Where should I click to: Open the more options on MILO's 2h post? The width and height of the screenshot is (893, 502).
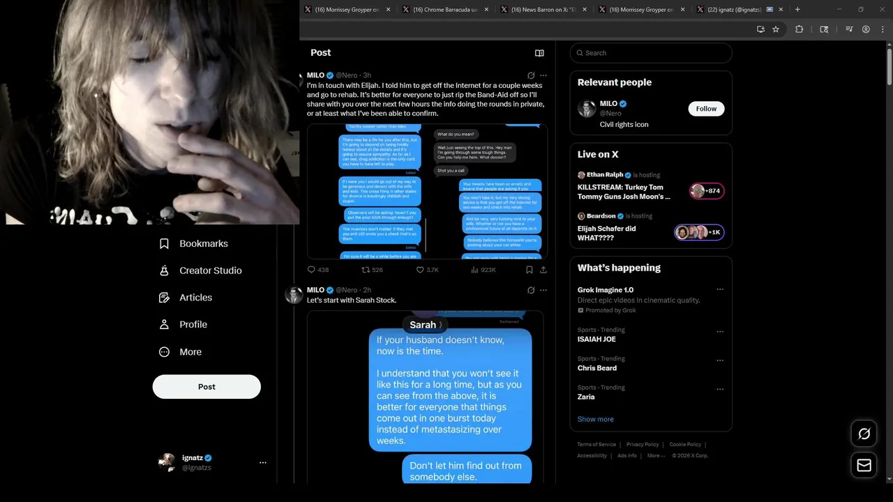tap(543, 290)
